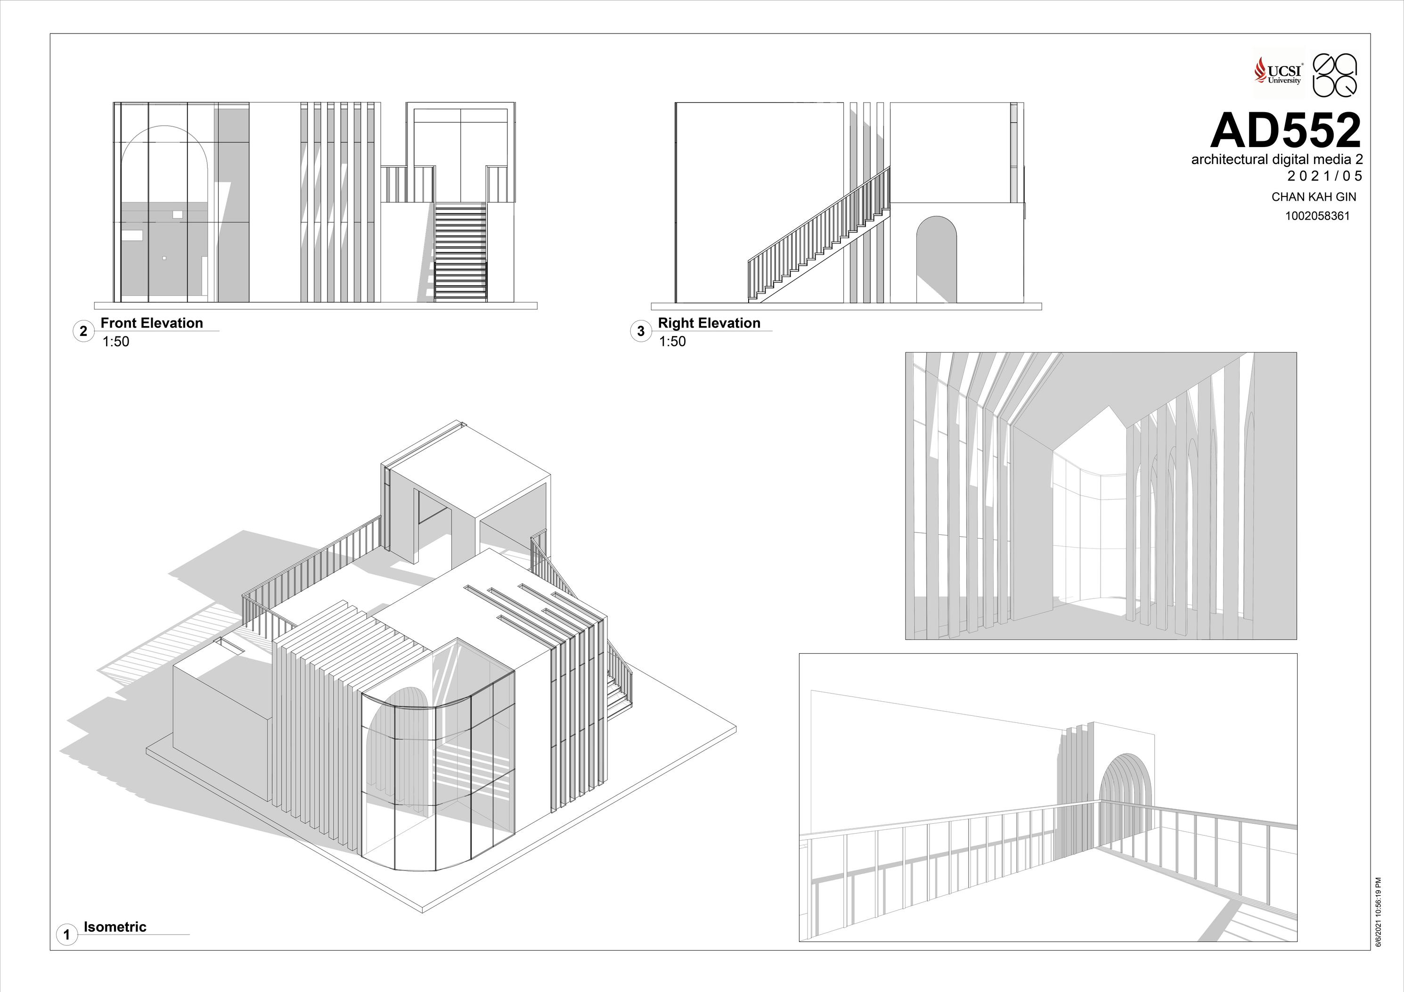
Task: Click the view number 2 bubble
Action: [x=84, y=331]
